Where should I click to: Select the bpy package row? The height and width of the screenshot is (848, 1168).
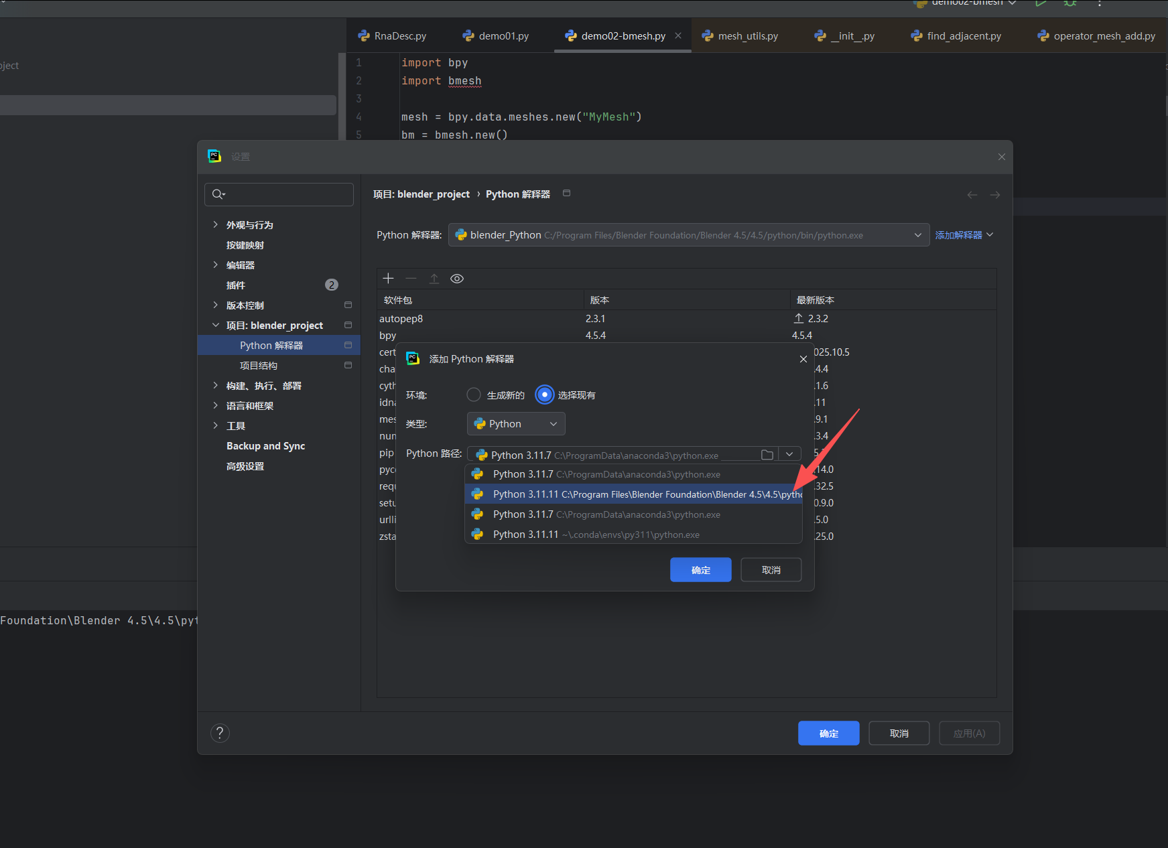[686, 336]
